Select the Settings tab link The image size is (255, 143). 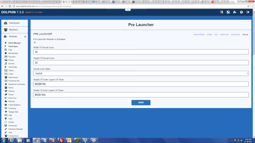[x=245, y=35]
